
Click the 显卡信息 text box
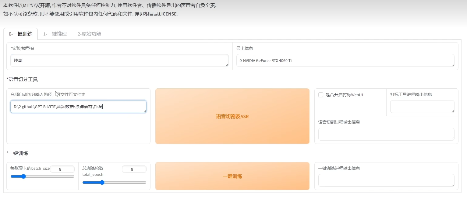(345, 60)
